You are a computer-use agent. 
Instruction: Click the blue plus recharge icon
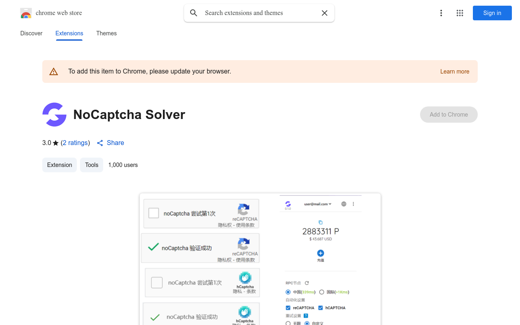coord(320,253)
